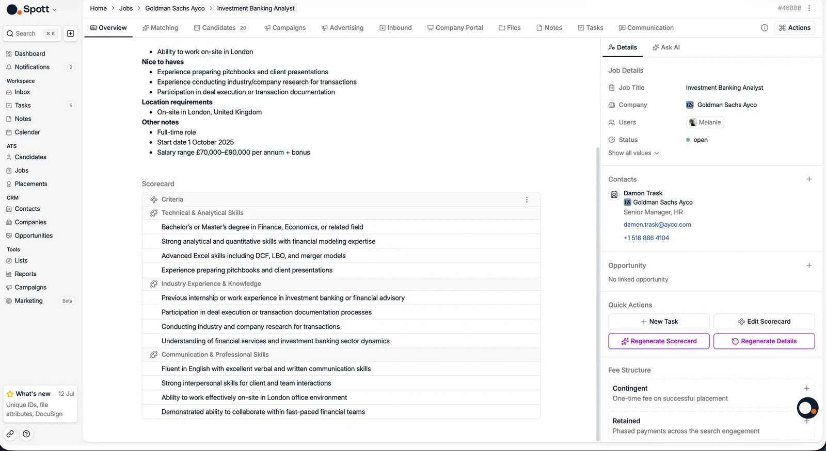Open Notes in the left sidebar
The width and height of the screenshot is (826, 451).
point(23,119)
